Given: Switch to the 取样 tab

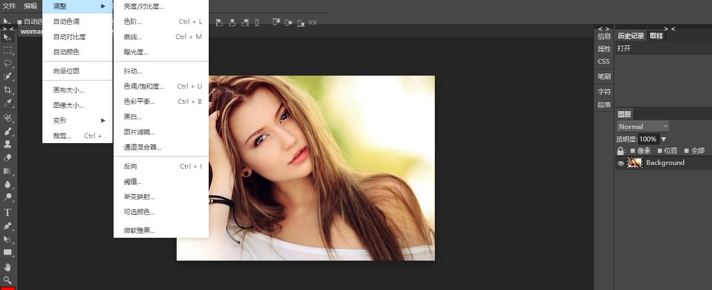Looking at the screenshot, I should pyautogui.click(x=656, y=36).
